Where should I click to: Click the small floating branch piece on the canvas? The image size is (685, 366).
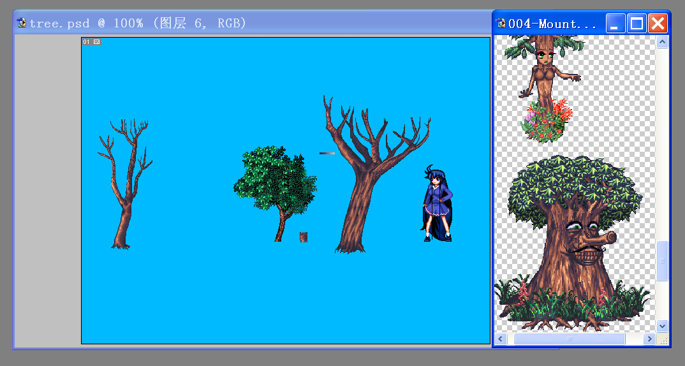point(327,153)
